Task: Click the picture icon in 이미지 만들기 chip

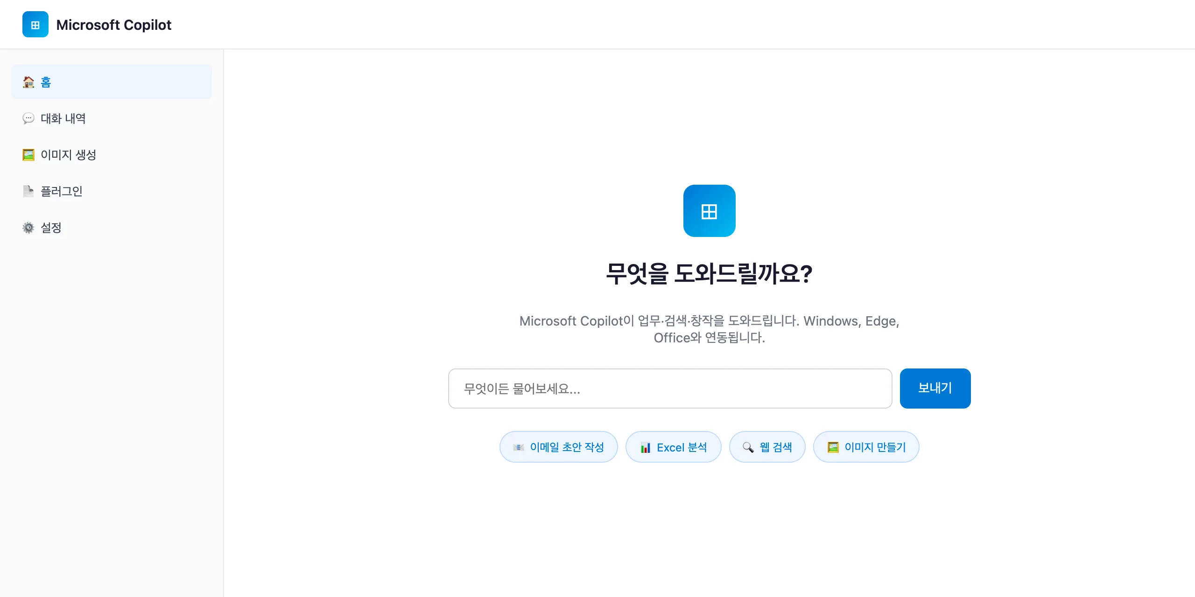Action: (x=833, y=447)
